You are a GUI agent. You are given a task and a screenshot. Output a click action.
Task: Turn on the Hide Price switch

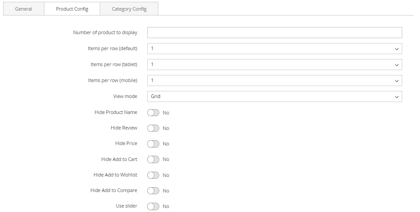tap(153, 144)
